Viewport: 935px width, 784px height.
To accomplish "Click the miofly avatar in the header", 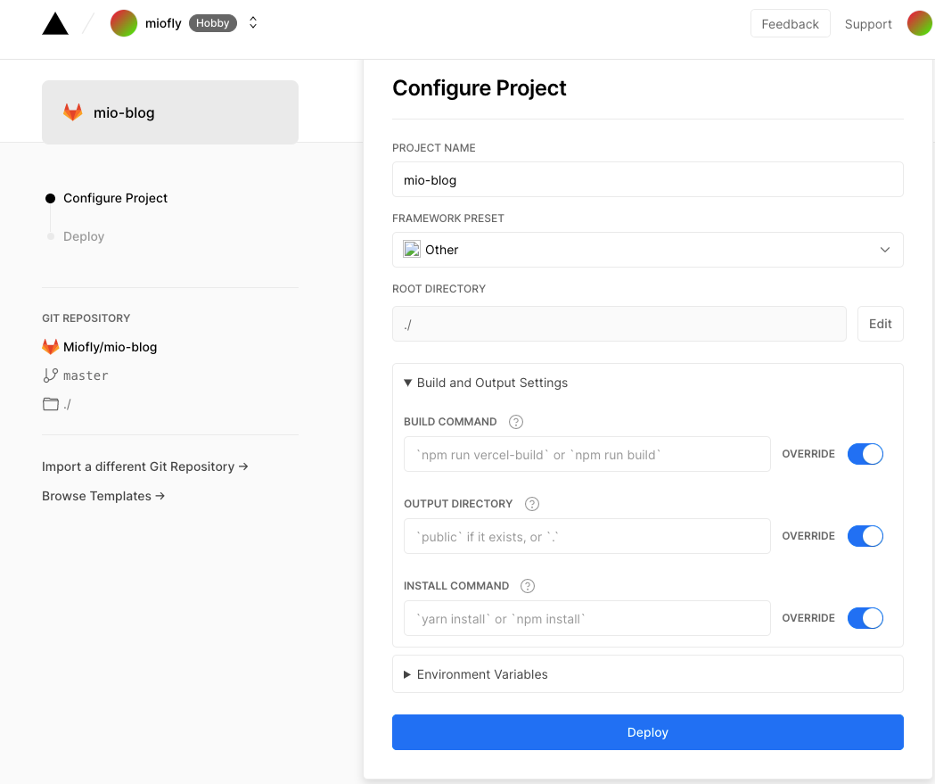I will point(123,22).
